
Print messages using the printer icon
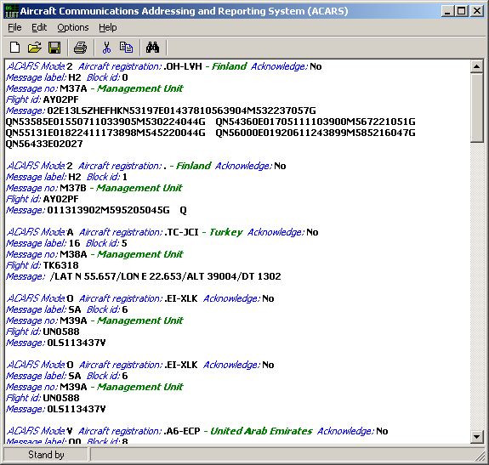point(80,48)
